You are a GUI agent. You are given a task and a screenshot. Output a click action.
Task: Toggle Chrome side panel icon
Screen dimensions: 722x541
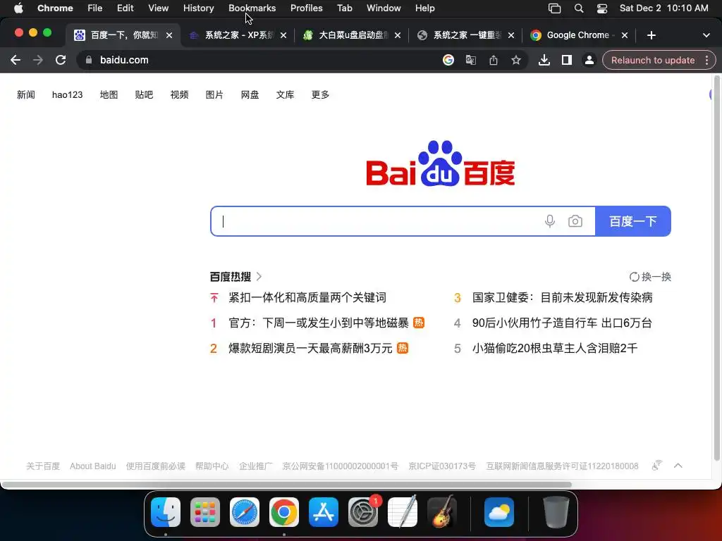point(566,60)
